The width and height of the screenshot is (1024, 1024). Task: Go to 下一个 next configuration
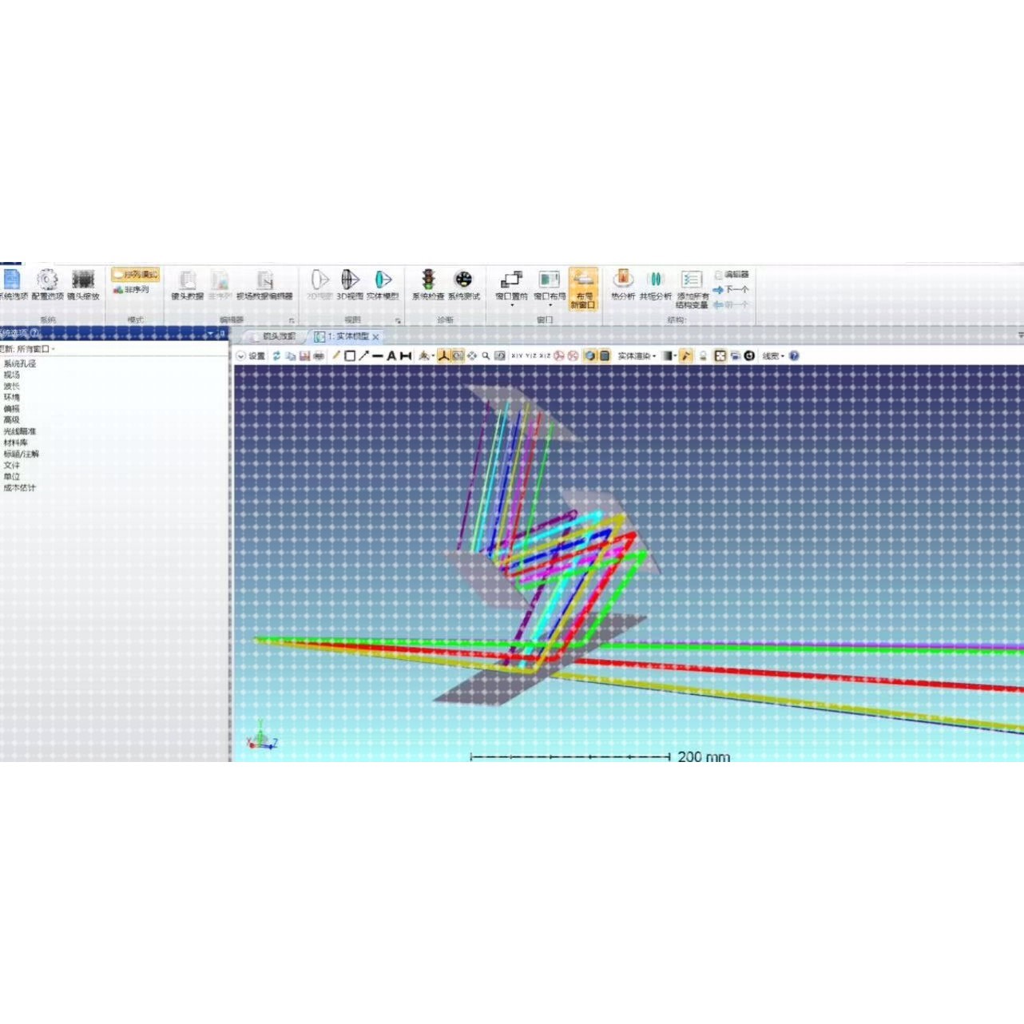(731, 289)
